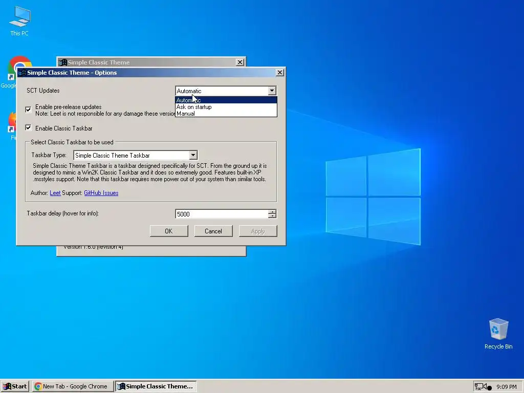Close the Simple Classic Theme - Options dialog
524x393 pixels.
tap(280, 73)
